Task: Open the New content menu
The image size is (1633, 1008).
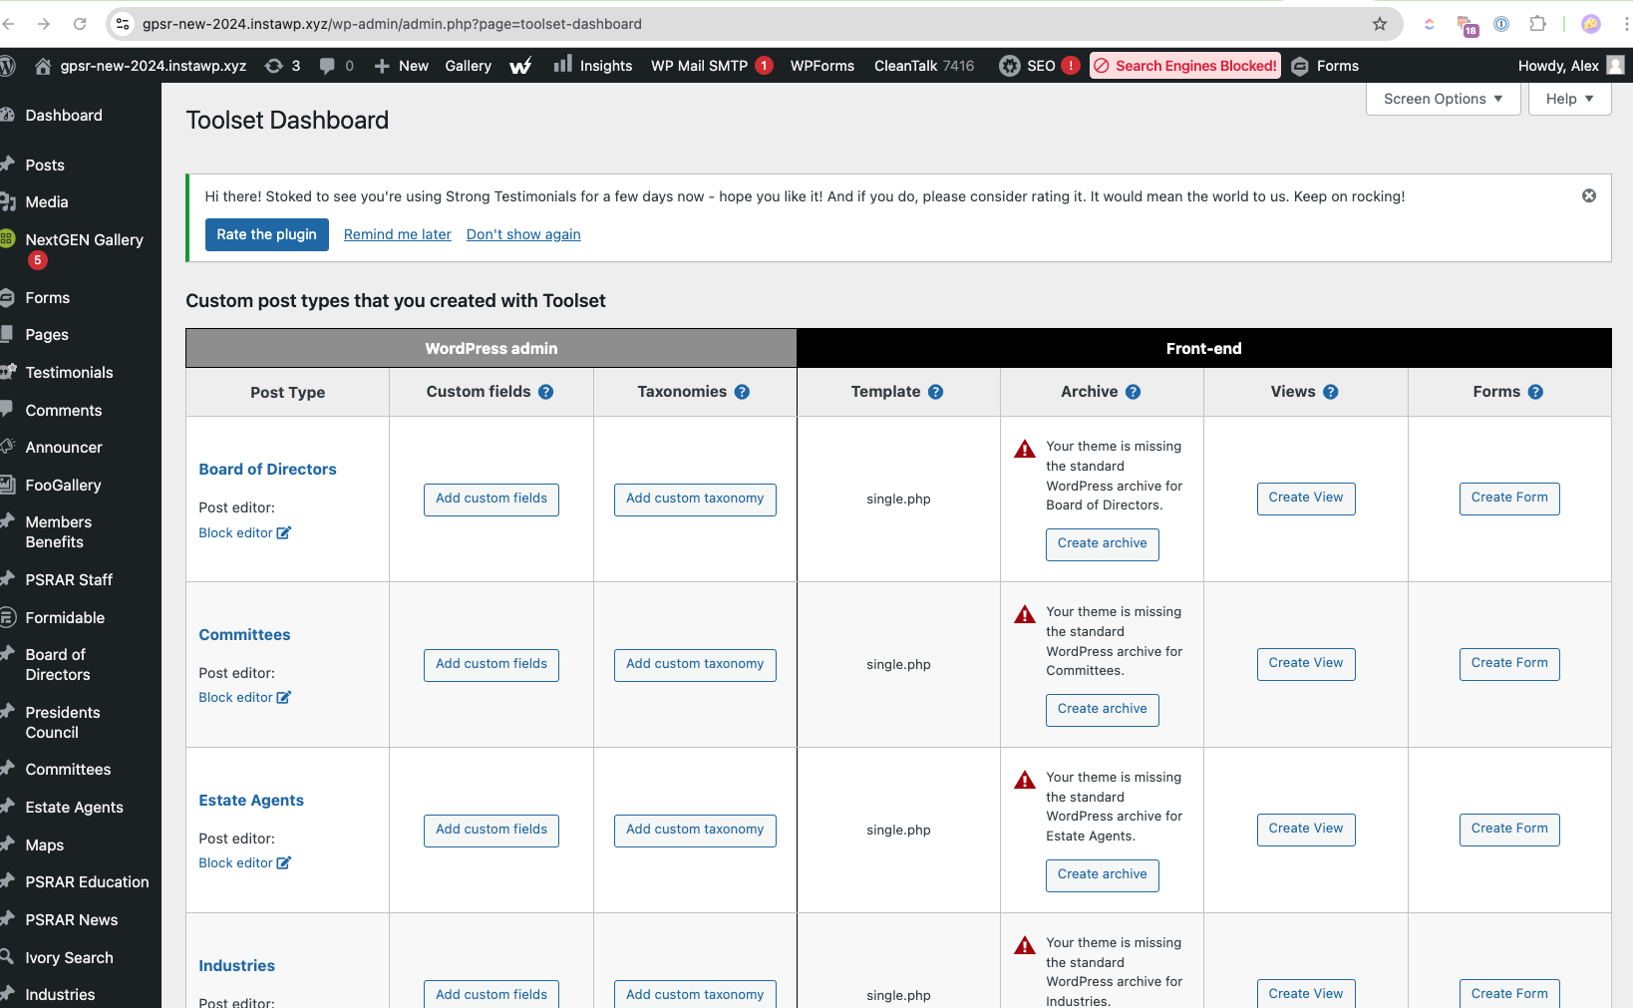Action: [x=402, y=66]
